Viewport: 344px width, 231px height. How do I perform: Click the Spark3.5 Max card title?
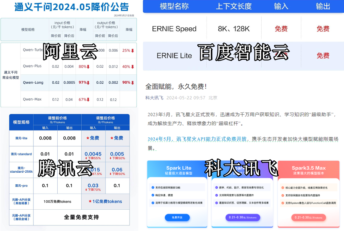(x=309, y=168)
